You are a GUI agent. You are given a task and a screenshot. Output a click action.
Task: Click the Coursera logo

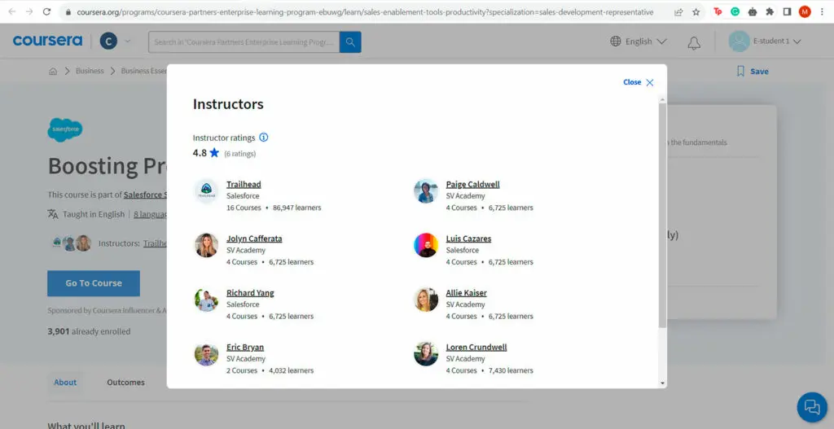coord(47,41)
